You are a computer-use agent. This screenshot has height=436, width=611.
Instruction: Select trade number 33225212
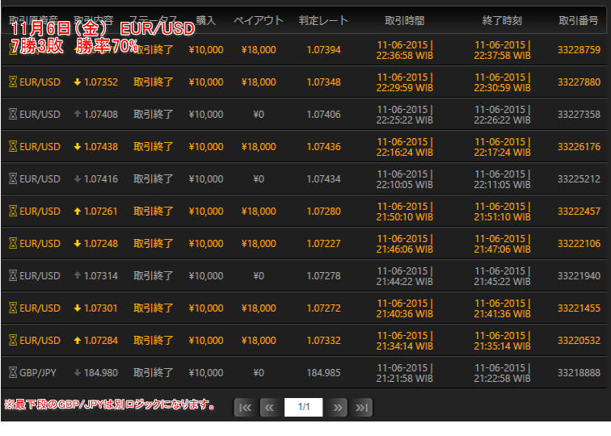point(579,179)
